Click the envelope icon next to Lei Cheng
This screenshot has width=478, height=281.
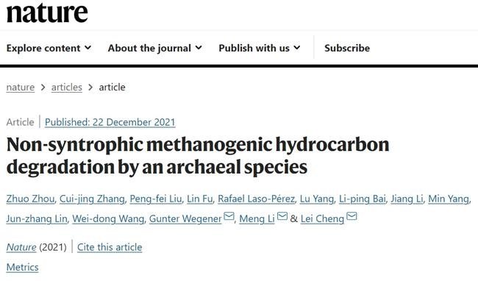[x=352, y=216]
